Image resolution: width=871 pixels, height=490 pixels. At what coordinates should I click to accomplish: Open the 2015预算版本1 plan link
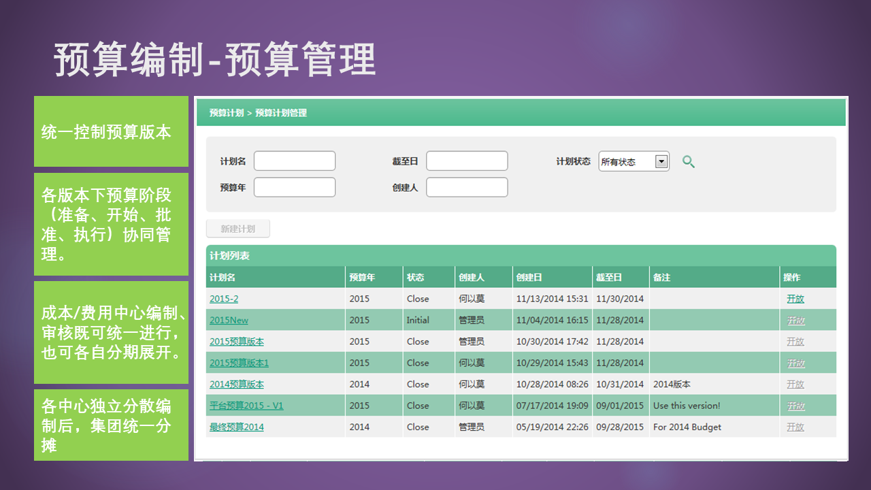[x=239, y=363]
